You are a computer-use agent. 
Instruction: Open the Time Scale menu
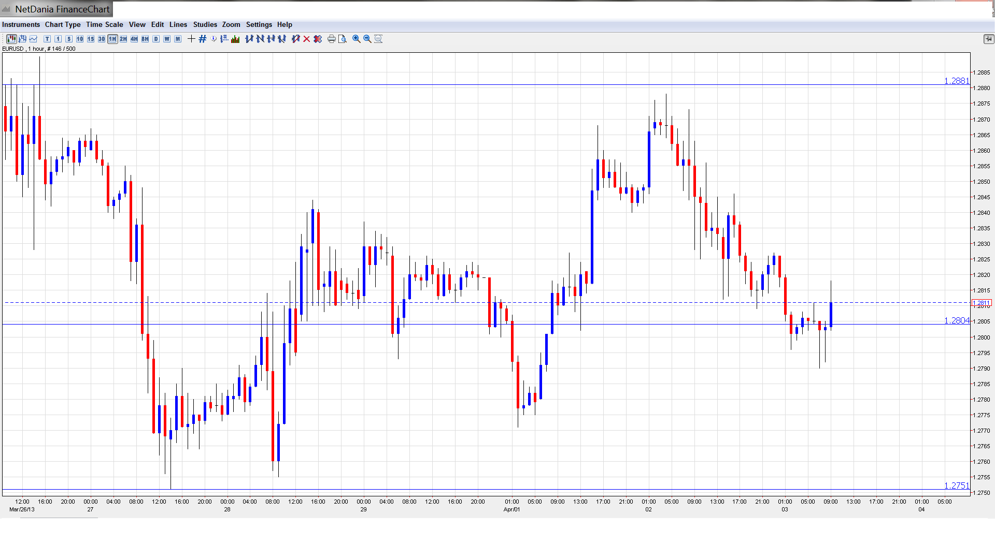pos(104,24)
